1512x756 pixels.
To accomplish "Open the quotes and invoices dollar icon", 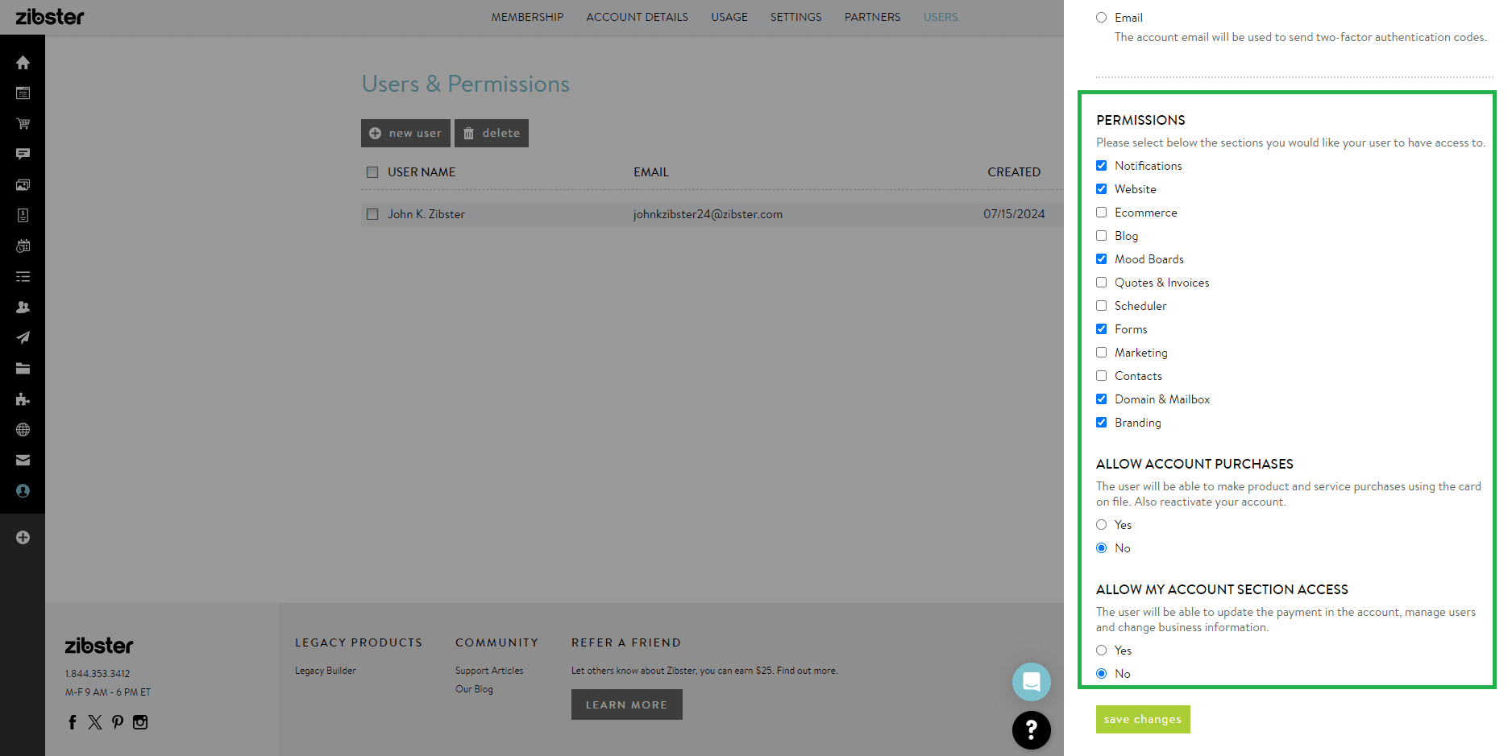I will (x=23, y=216).
